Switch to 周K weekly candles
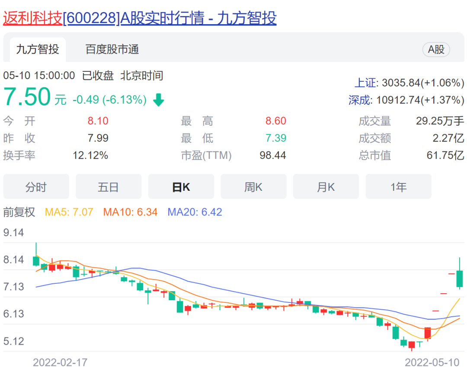This screenshot has width=467, height=372. (253, 187)
